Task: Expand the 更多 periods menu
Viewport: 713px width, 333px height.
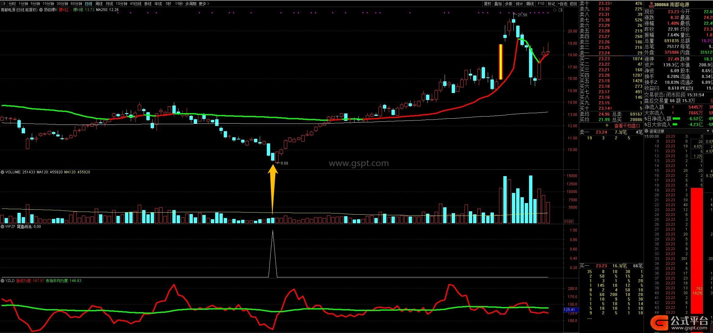Action: coord(204,4)
